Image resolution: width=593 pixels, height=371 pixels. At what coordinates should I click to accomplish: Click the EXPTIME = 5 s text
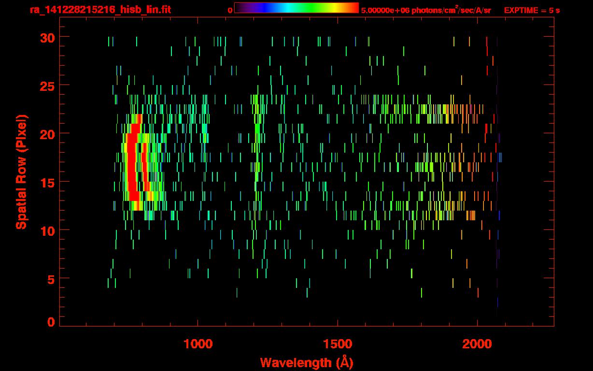click(x=532, y=10)
